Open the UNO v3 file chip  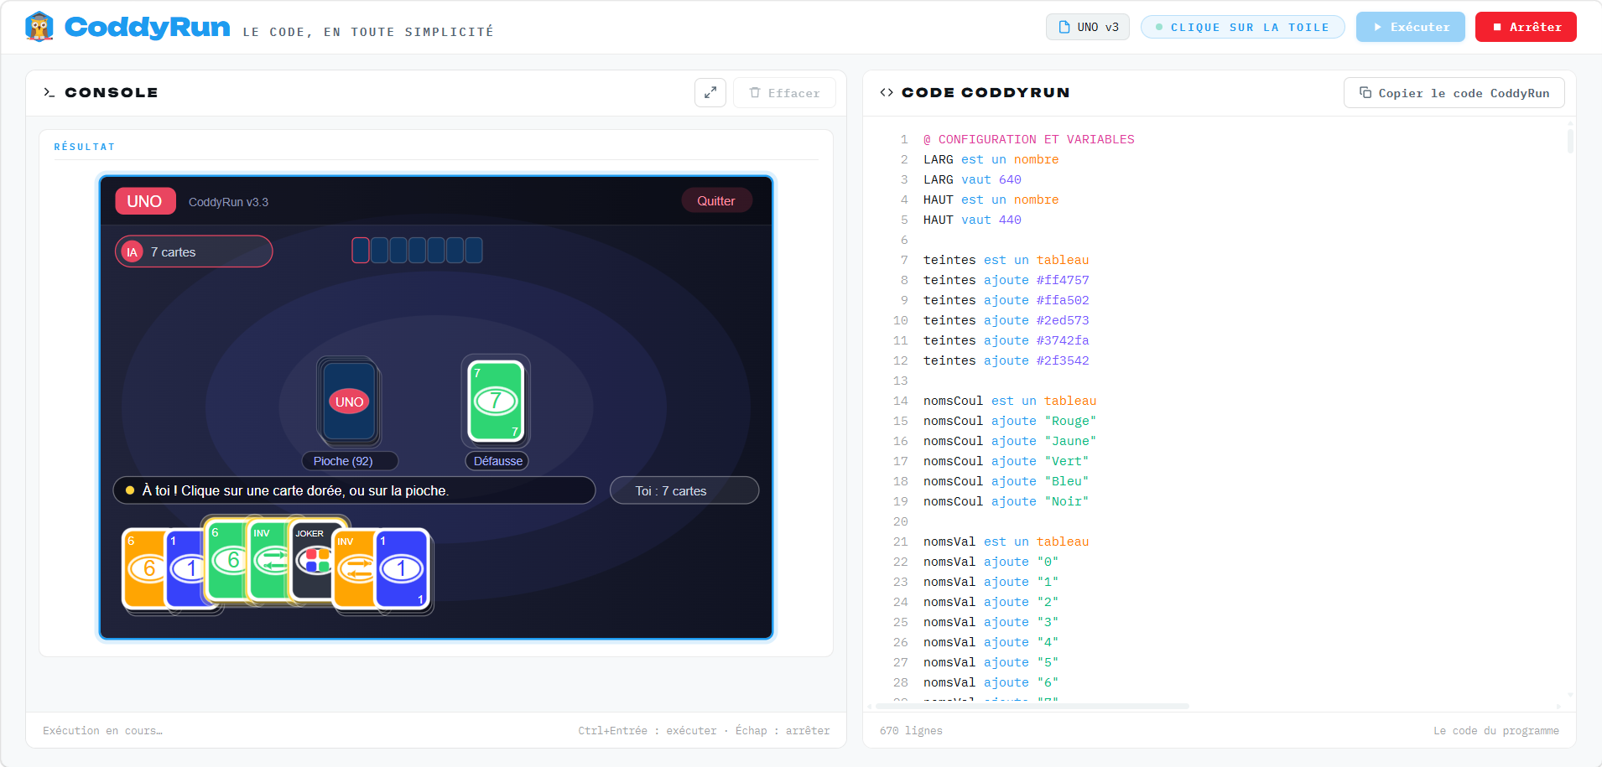[1088, 27]
